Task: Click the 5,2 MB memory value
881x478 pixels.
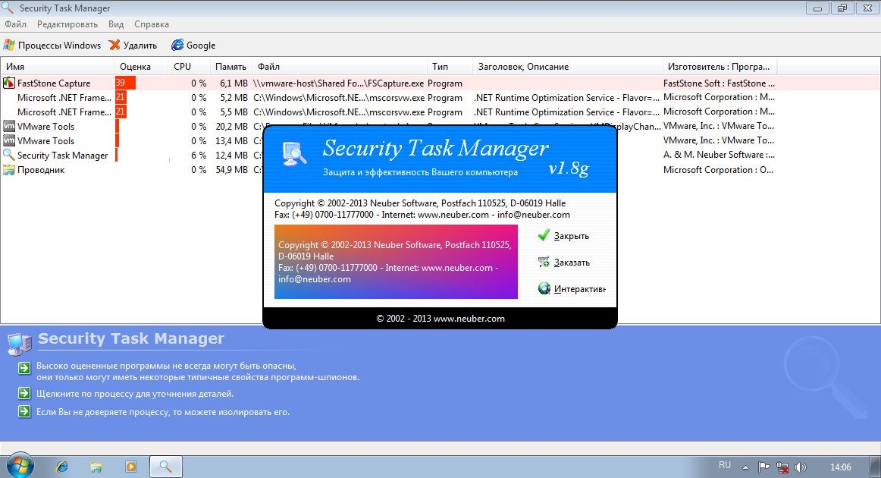Action: click(234, 97)
